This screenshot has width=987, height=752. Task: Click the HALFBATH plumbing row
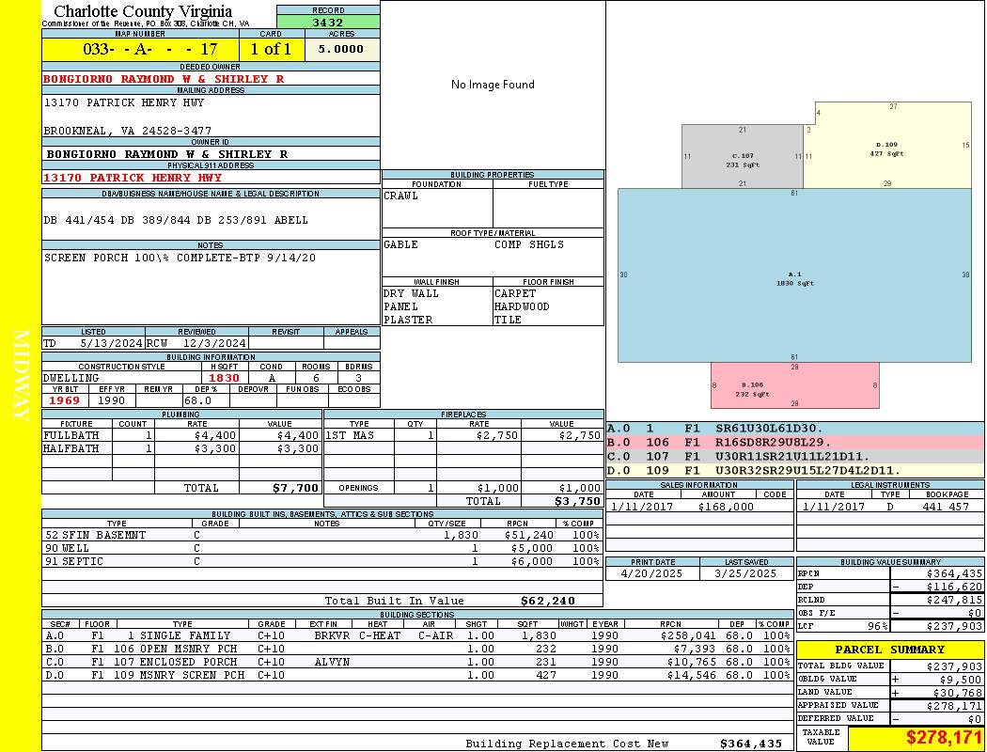pos(182,448)
